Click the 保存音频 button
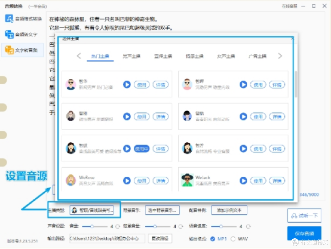 click(x=304, y=233)
